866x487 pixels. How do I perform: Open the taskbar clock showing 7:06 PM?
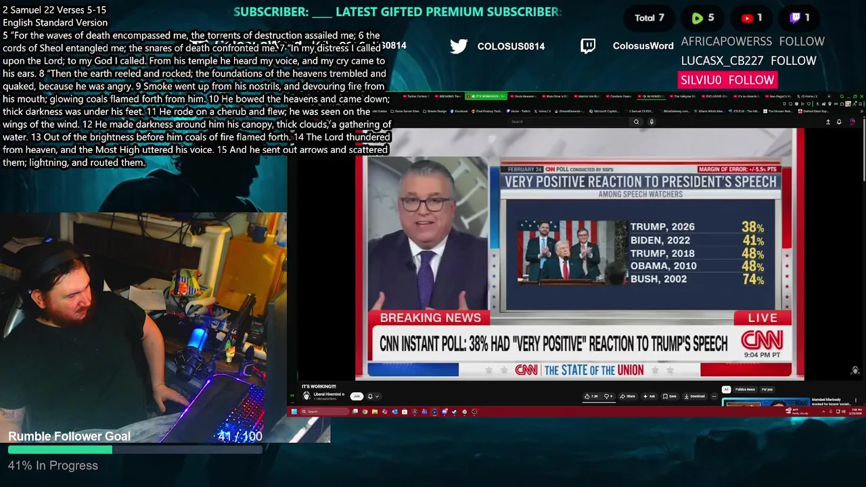pos(856,411)
